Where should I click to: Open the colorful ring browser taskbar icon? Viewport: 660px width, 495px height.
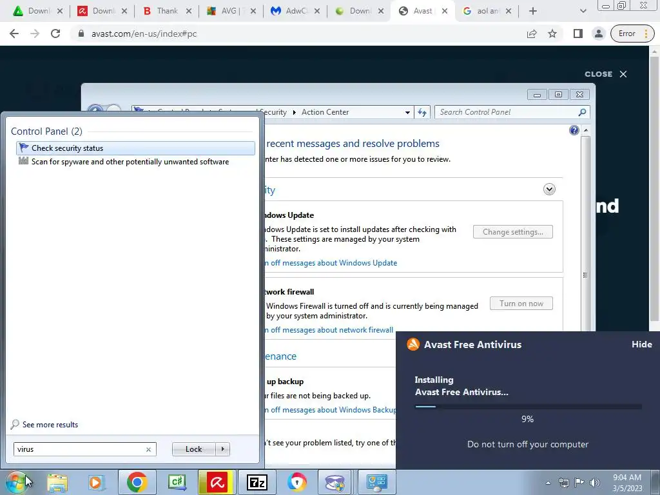tap(296, 482)
